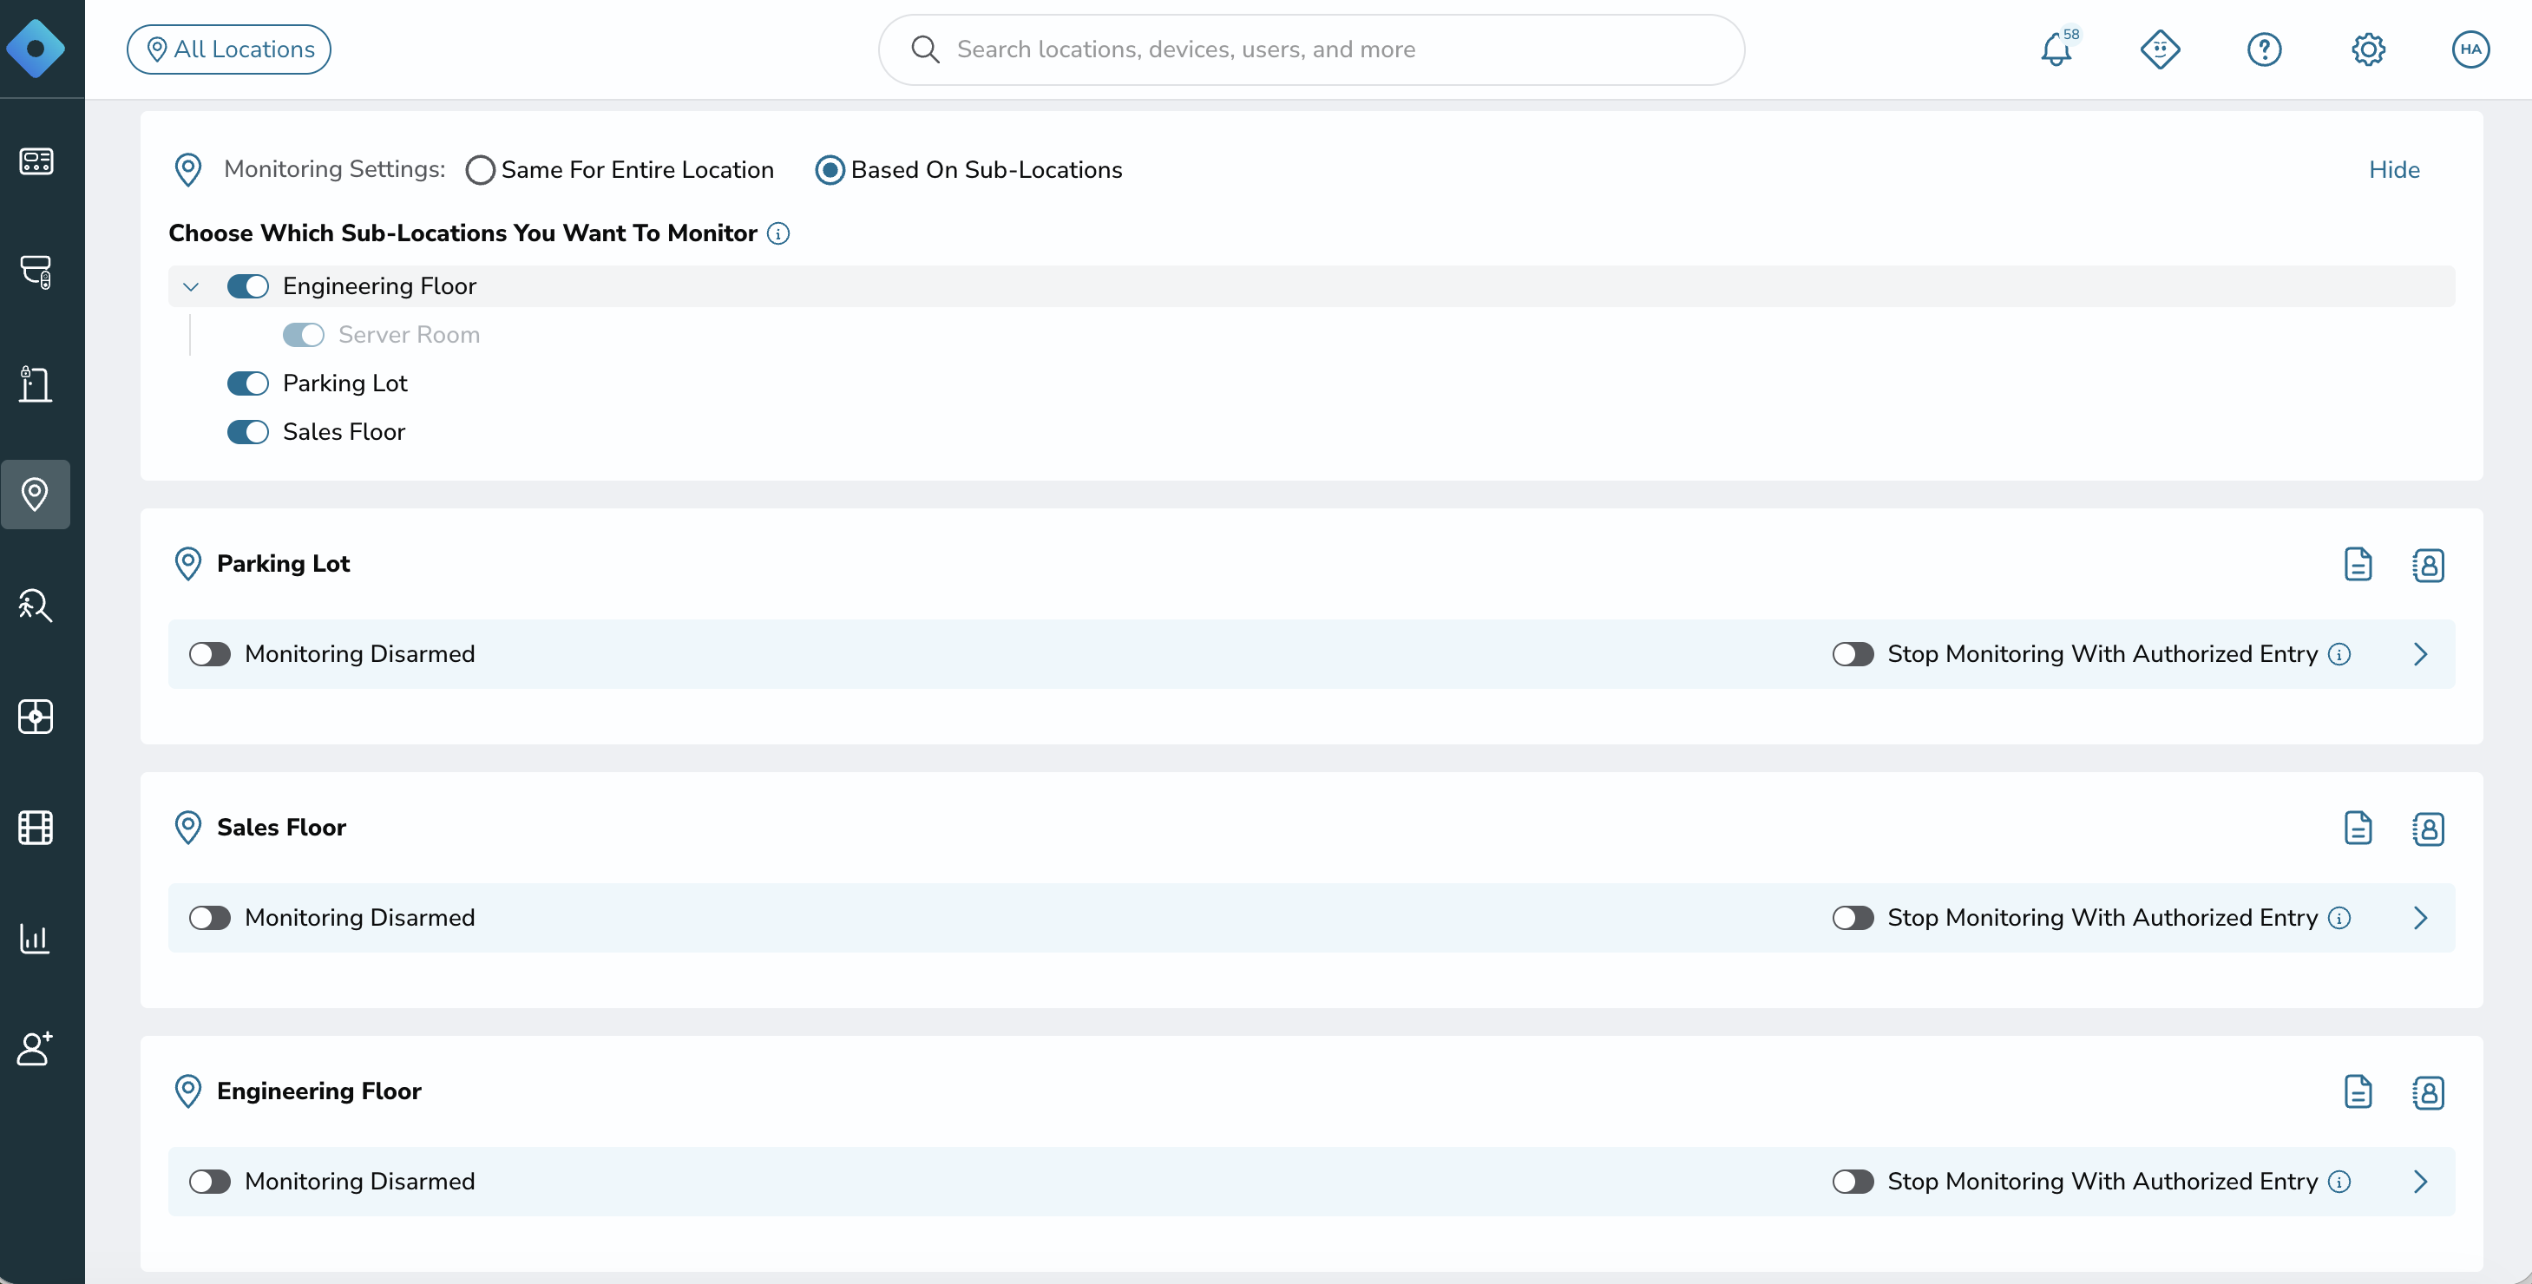Open the notifications bell icon
The width and height of the screenshot is (2532, 1284).
pyautogui.click(x=2056, y=49)
